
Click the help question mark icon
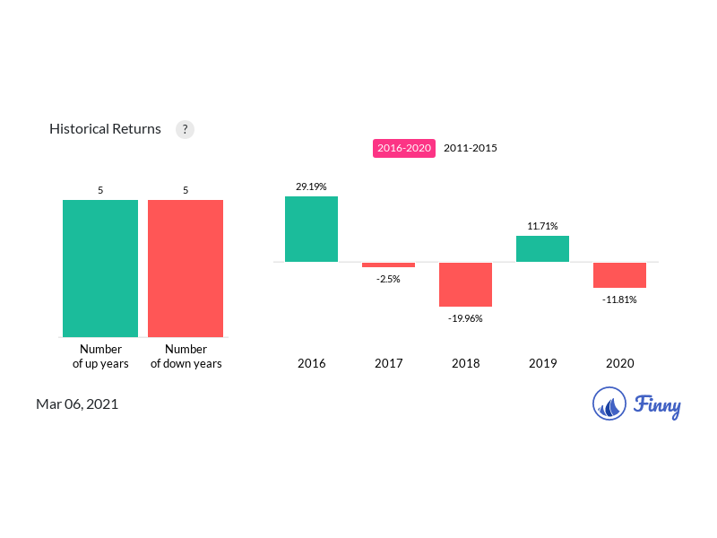click(x=185, y=129)
